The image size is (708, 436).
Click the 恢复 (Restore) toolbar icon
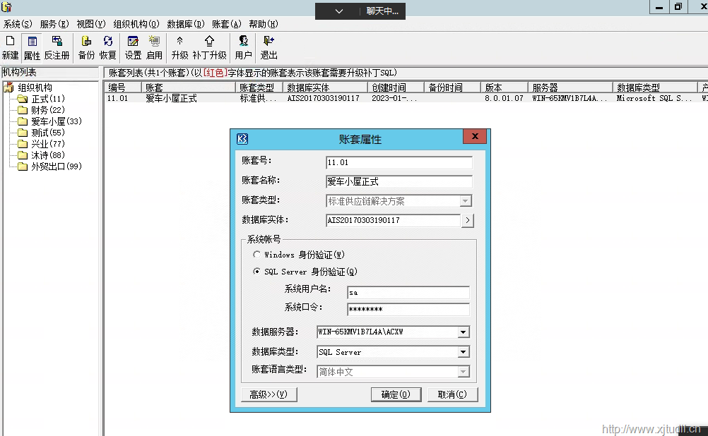107,47
